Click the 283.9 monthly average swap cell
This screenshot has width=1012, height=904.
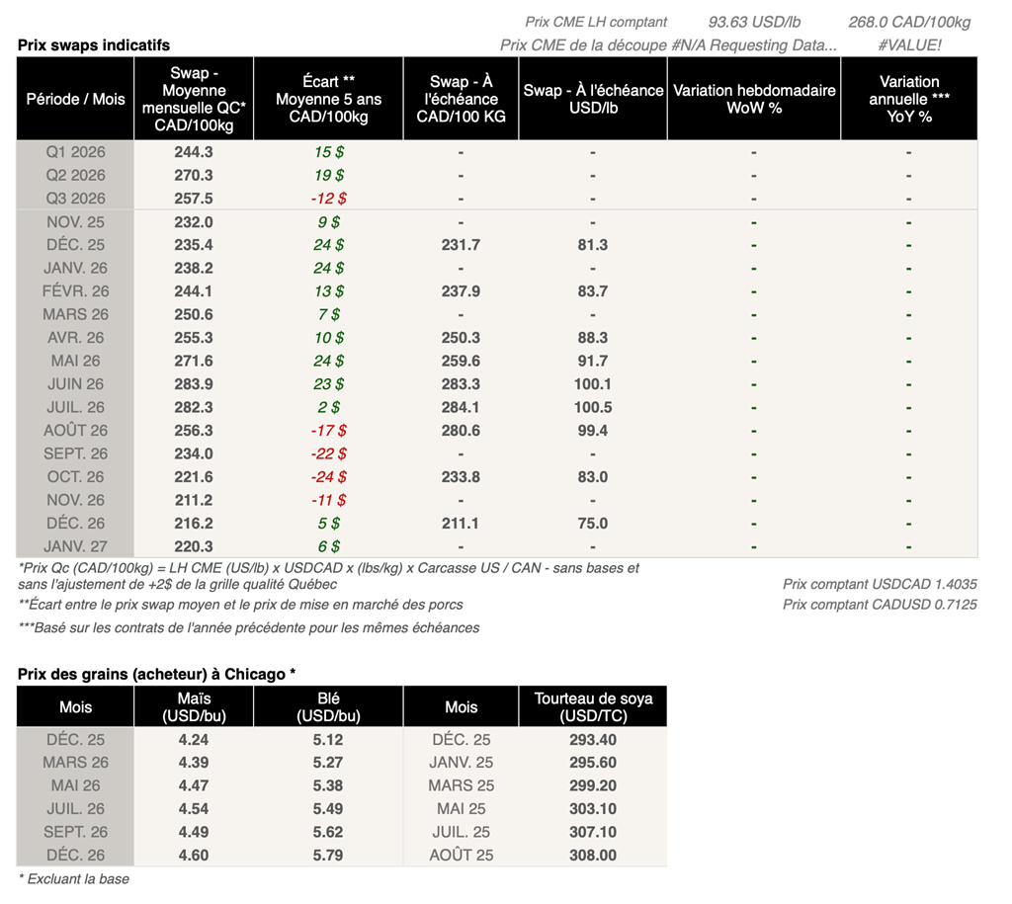click(194, 384)
